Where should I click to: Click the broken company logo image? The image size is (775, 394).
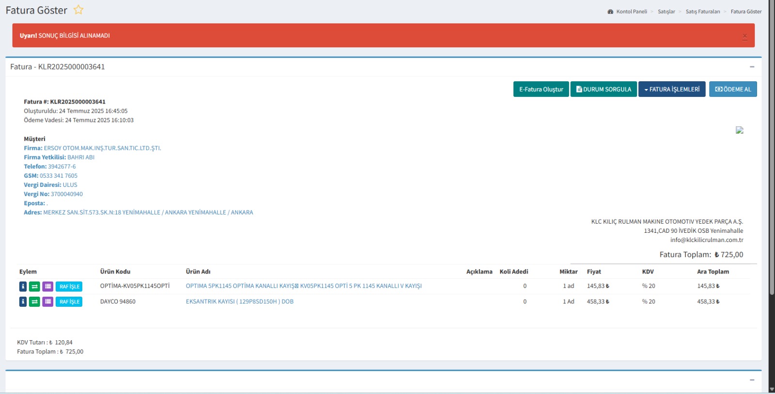pyautogui.click(x=739, y=130)
